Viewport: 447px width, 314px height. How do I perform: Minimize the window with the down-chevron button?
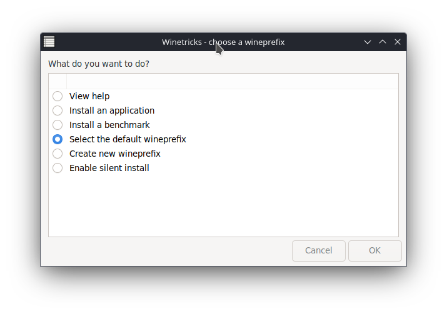[368, 42]
